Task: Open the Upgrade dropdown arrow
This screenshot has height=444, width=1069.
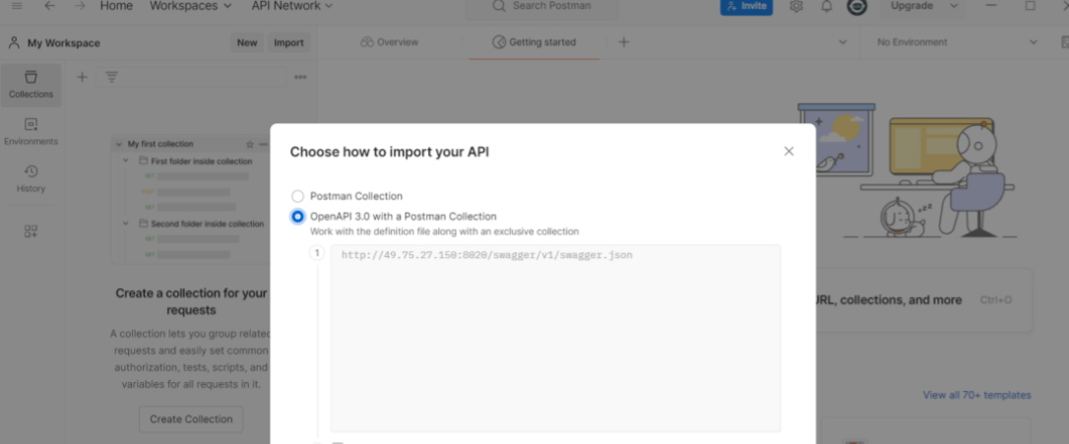Action: click(954, 6)
